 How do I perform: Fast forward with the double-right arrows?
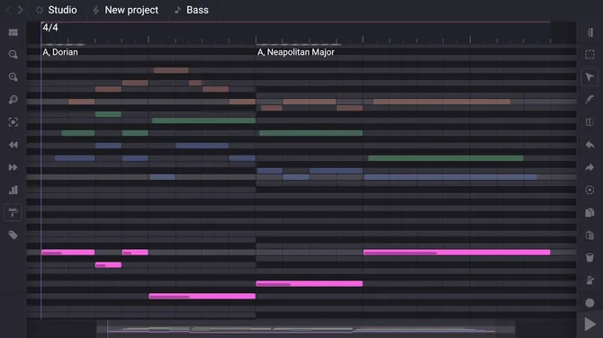[13, 167]
